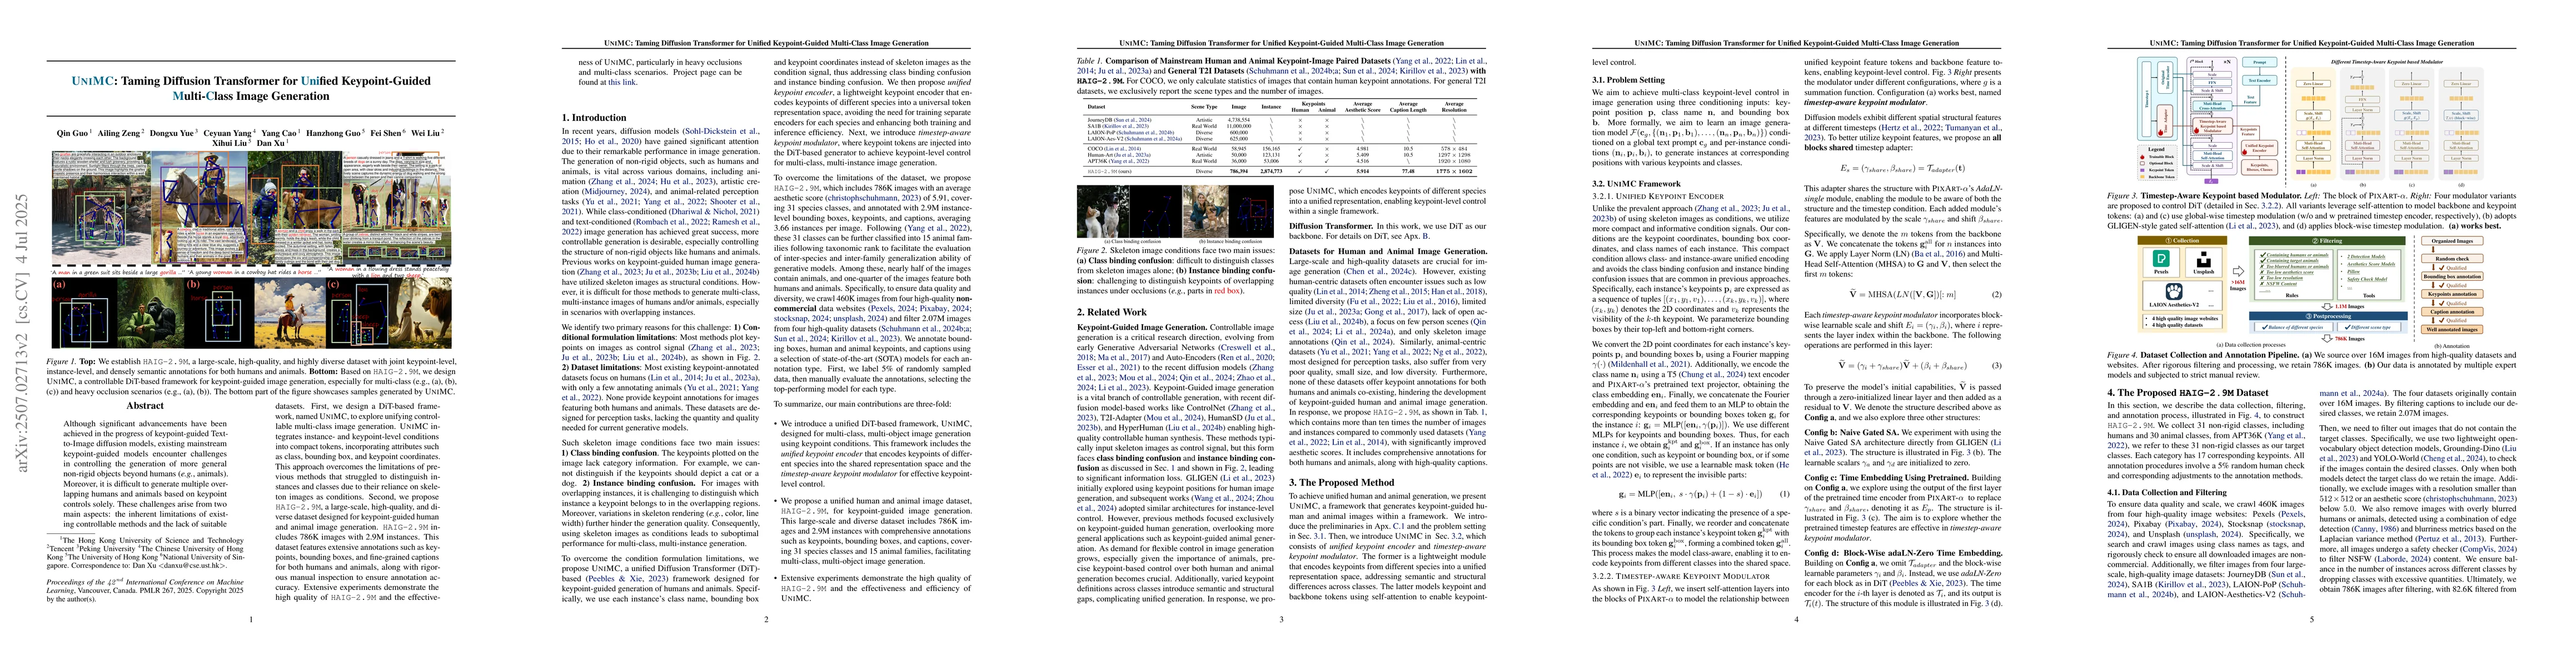
Task: Click the Trainable Block fire icon in Legend
Action: [2142, 158]
